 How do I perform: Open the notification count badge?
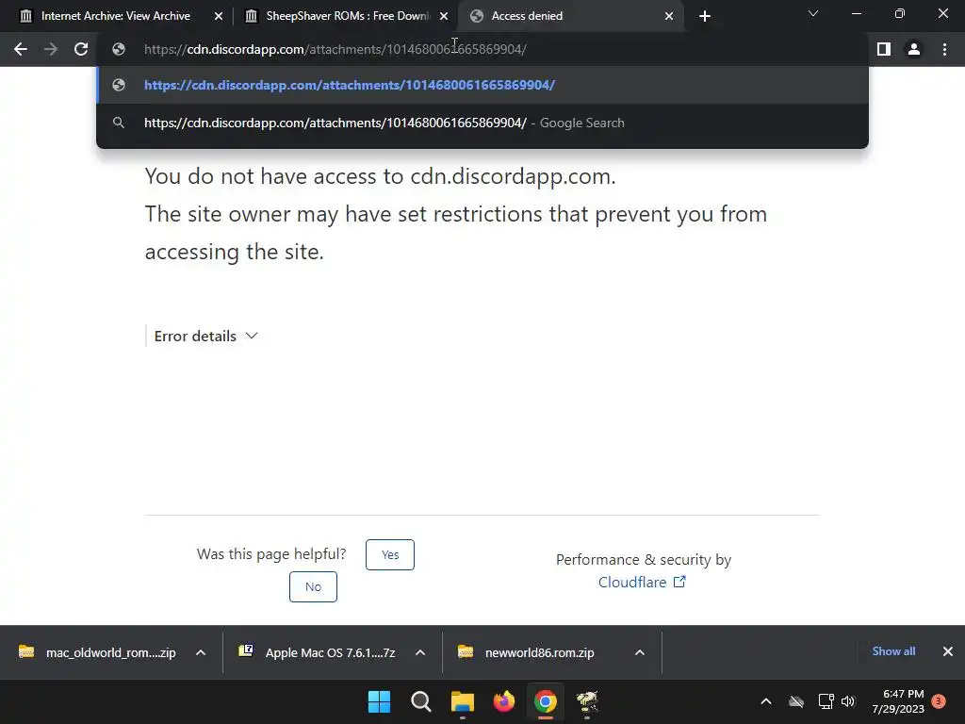click(939, 700)
